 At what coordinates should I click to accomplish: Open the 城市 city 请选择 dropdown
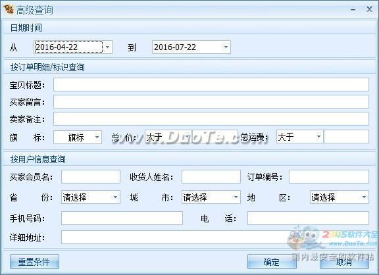pos(236,197)
